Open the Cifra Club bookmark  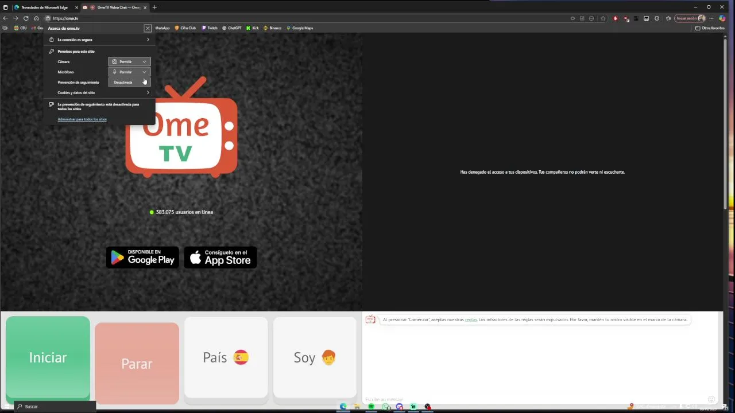point(185,28)
